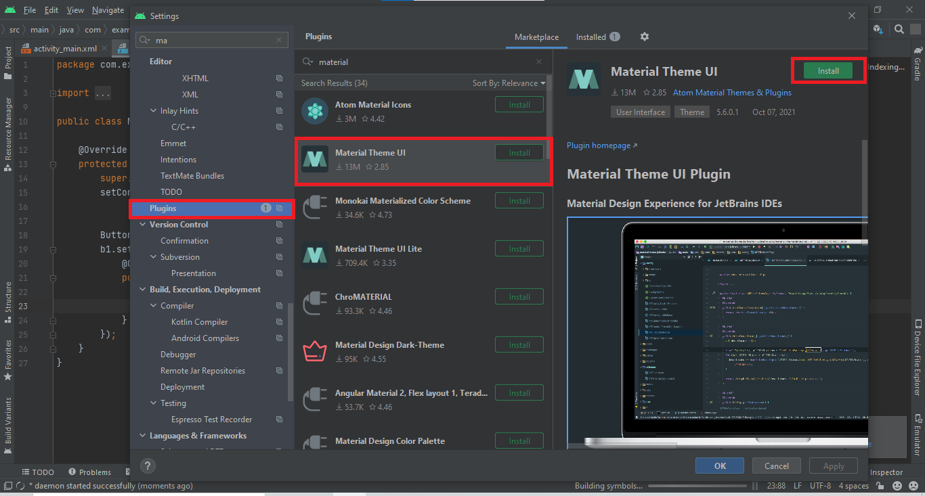This screenshot has width=925, height=496.
Task: Click the sad face feedback icon
Action: point(914,486)
